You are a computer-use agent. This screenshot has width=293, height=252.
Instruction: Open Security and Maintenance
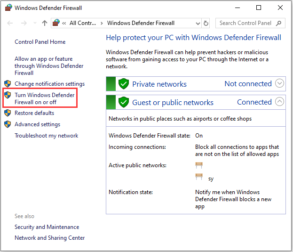47,227
